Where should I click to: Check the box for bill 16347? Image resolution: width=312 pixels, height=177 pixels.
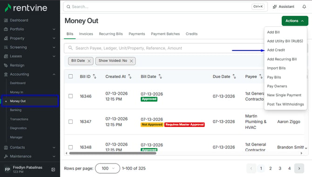click(70, 122)
